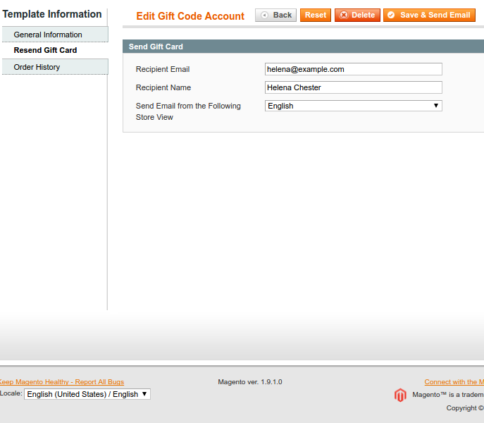The image size is (484, 423).
Task: Click the red X icon on Delete
Action: (x=344, y=15)
